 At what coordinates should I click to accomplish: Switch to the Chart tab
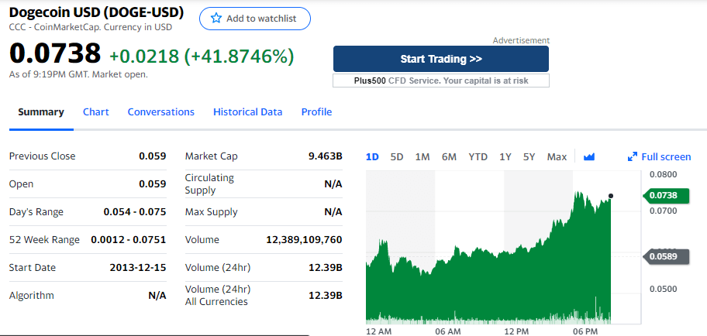95,112
